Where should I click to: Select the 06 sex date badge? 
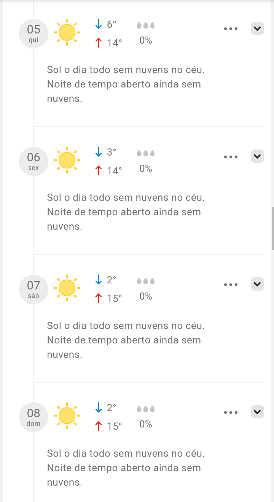33,161
